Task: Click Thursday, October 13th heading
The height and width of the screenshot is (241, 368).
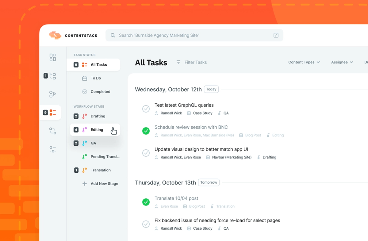Action: pos(165,183)
